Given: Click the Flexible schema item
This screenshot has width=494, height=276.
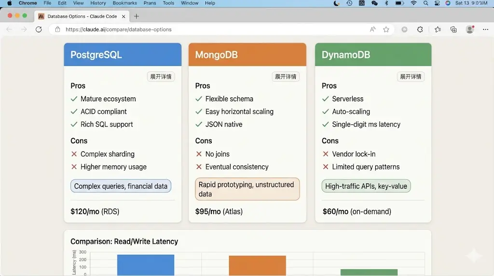Looking at the screenshot, I should 229,99.
